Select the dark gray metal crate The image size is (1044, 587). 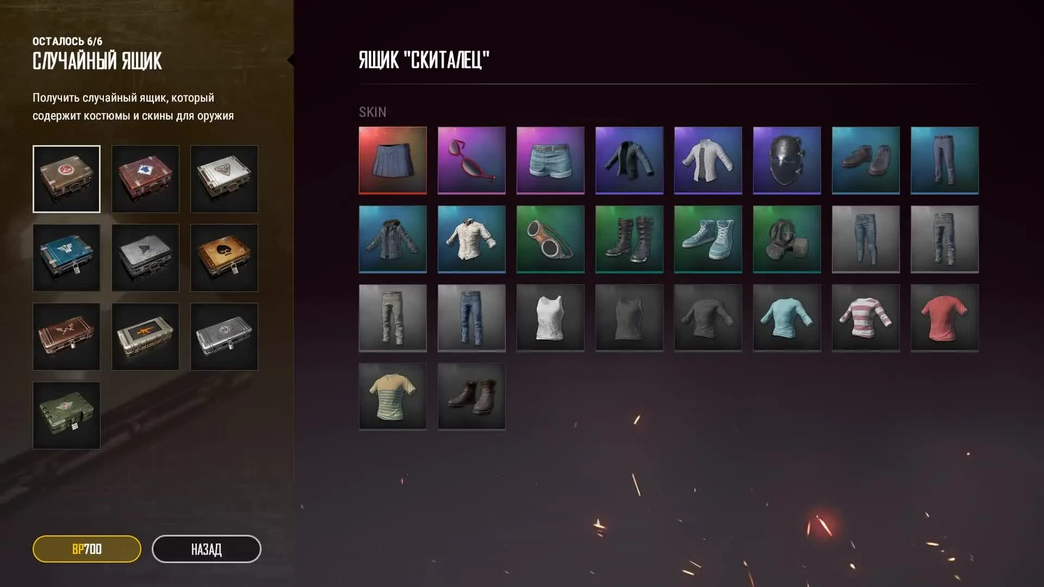(145, 258)
